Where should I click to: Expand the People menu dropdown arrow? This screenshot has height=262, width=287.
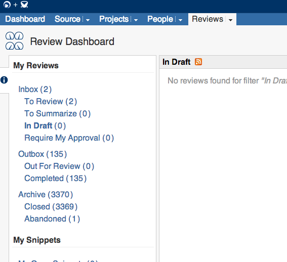pos(180,20)
